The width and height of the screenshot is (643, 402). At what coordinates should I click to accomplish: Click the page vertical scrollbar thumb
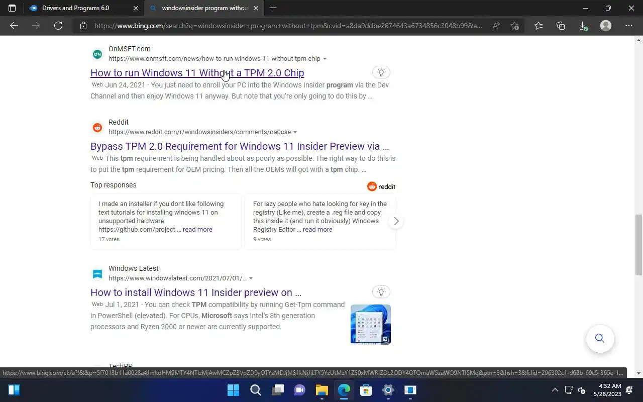click(638, 245)
